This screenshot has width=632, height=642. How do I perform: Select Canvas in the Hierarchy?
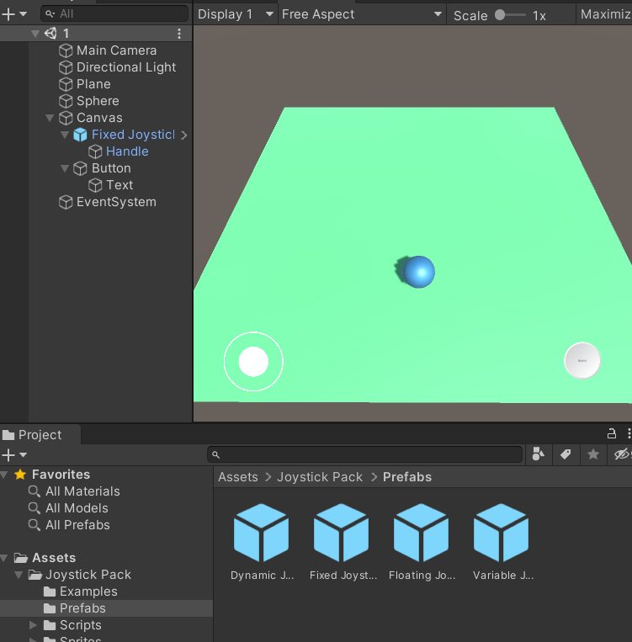(x=99, y=118)
